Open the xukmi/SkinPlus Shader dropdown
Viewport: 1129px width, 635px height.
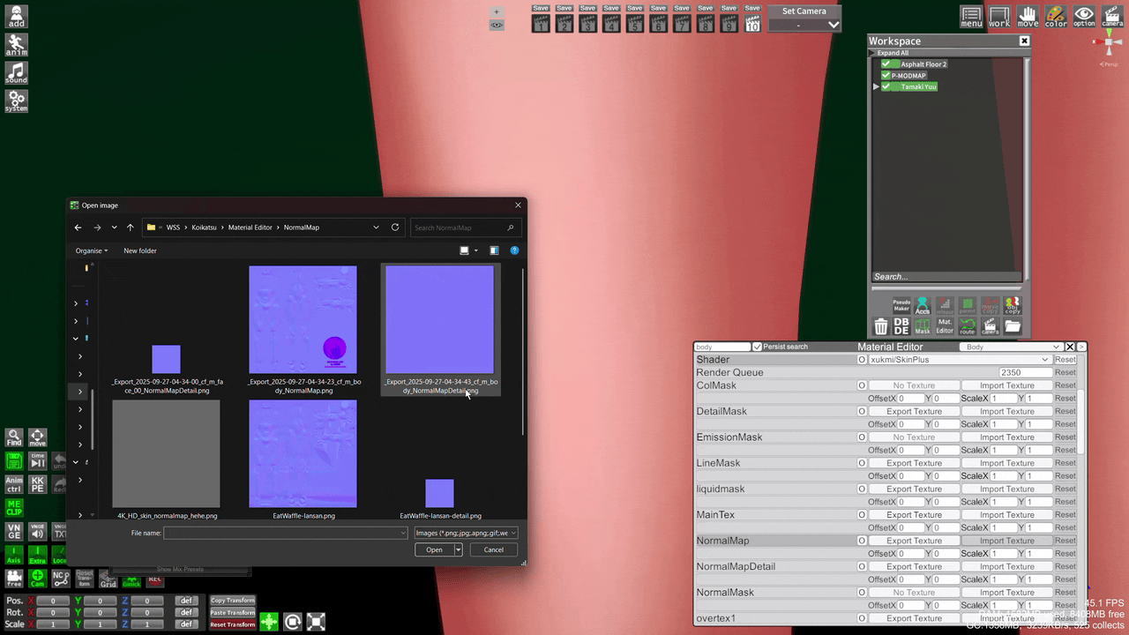(1044, 359)
